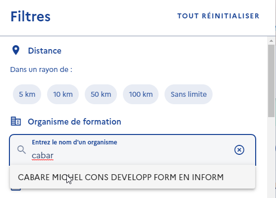Viewport: 276px width, 198px height.
Task: Clear the organisme search with the X icon
Action: coord(239,150)
